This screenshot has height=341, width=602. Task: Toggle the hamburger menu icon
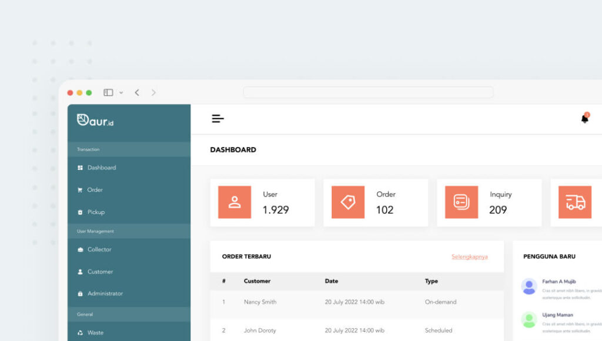click(218, 119)
